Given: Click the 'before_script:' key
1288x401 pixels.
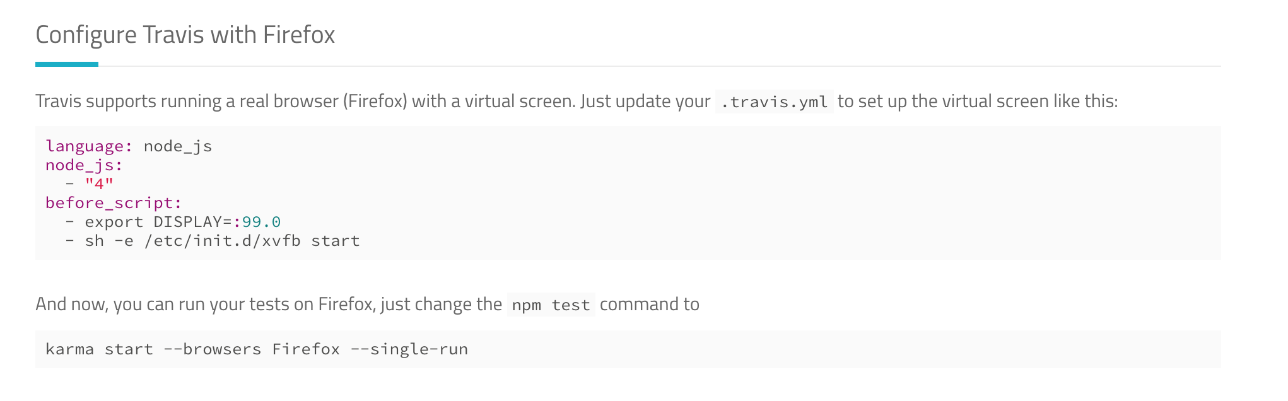Looking at the screenshot, I should [x=114, y=203].
